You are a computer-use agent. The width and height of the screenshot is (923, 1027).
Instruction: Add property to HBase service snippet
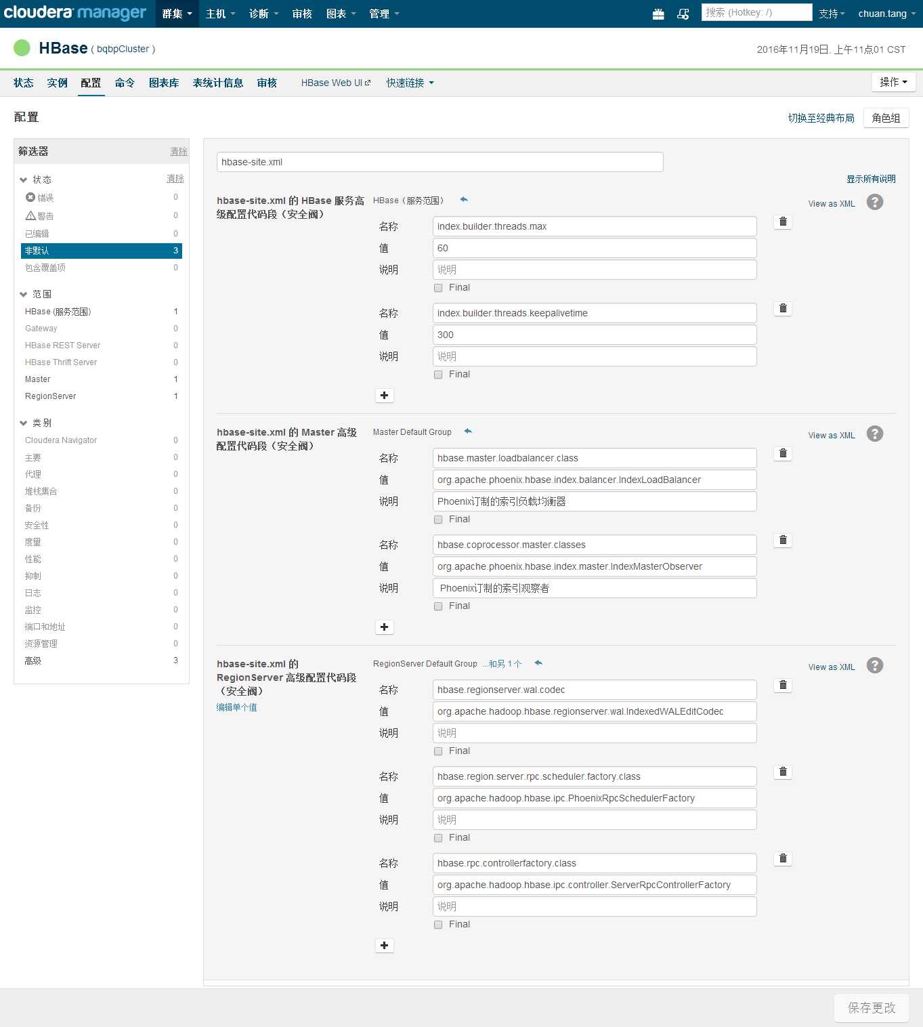[x=384, y=396]
